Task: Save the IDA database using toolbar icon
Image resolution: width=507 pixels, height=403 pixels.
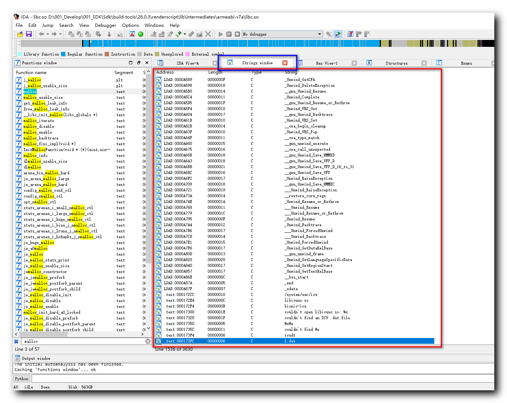Action: tap(29, 34)
